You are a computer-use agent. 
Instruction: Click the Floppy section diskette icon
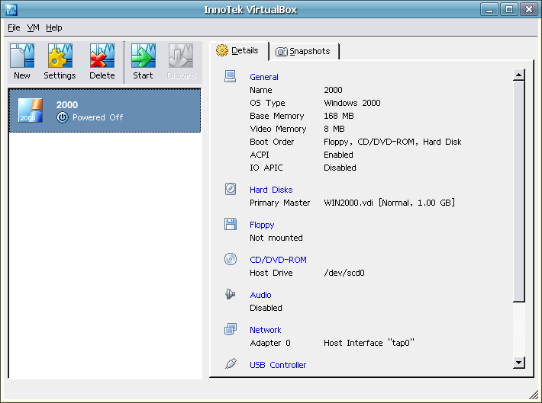(x=231, y=224)
